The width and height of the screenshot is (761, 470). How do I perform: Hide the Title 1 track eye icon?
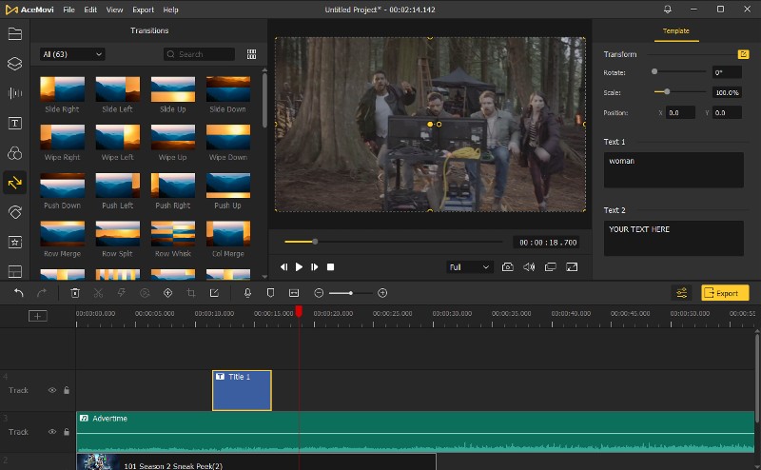pyautogui.click(x=52, y=390)
